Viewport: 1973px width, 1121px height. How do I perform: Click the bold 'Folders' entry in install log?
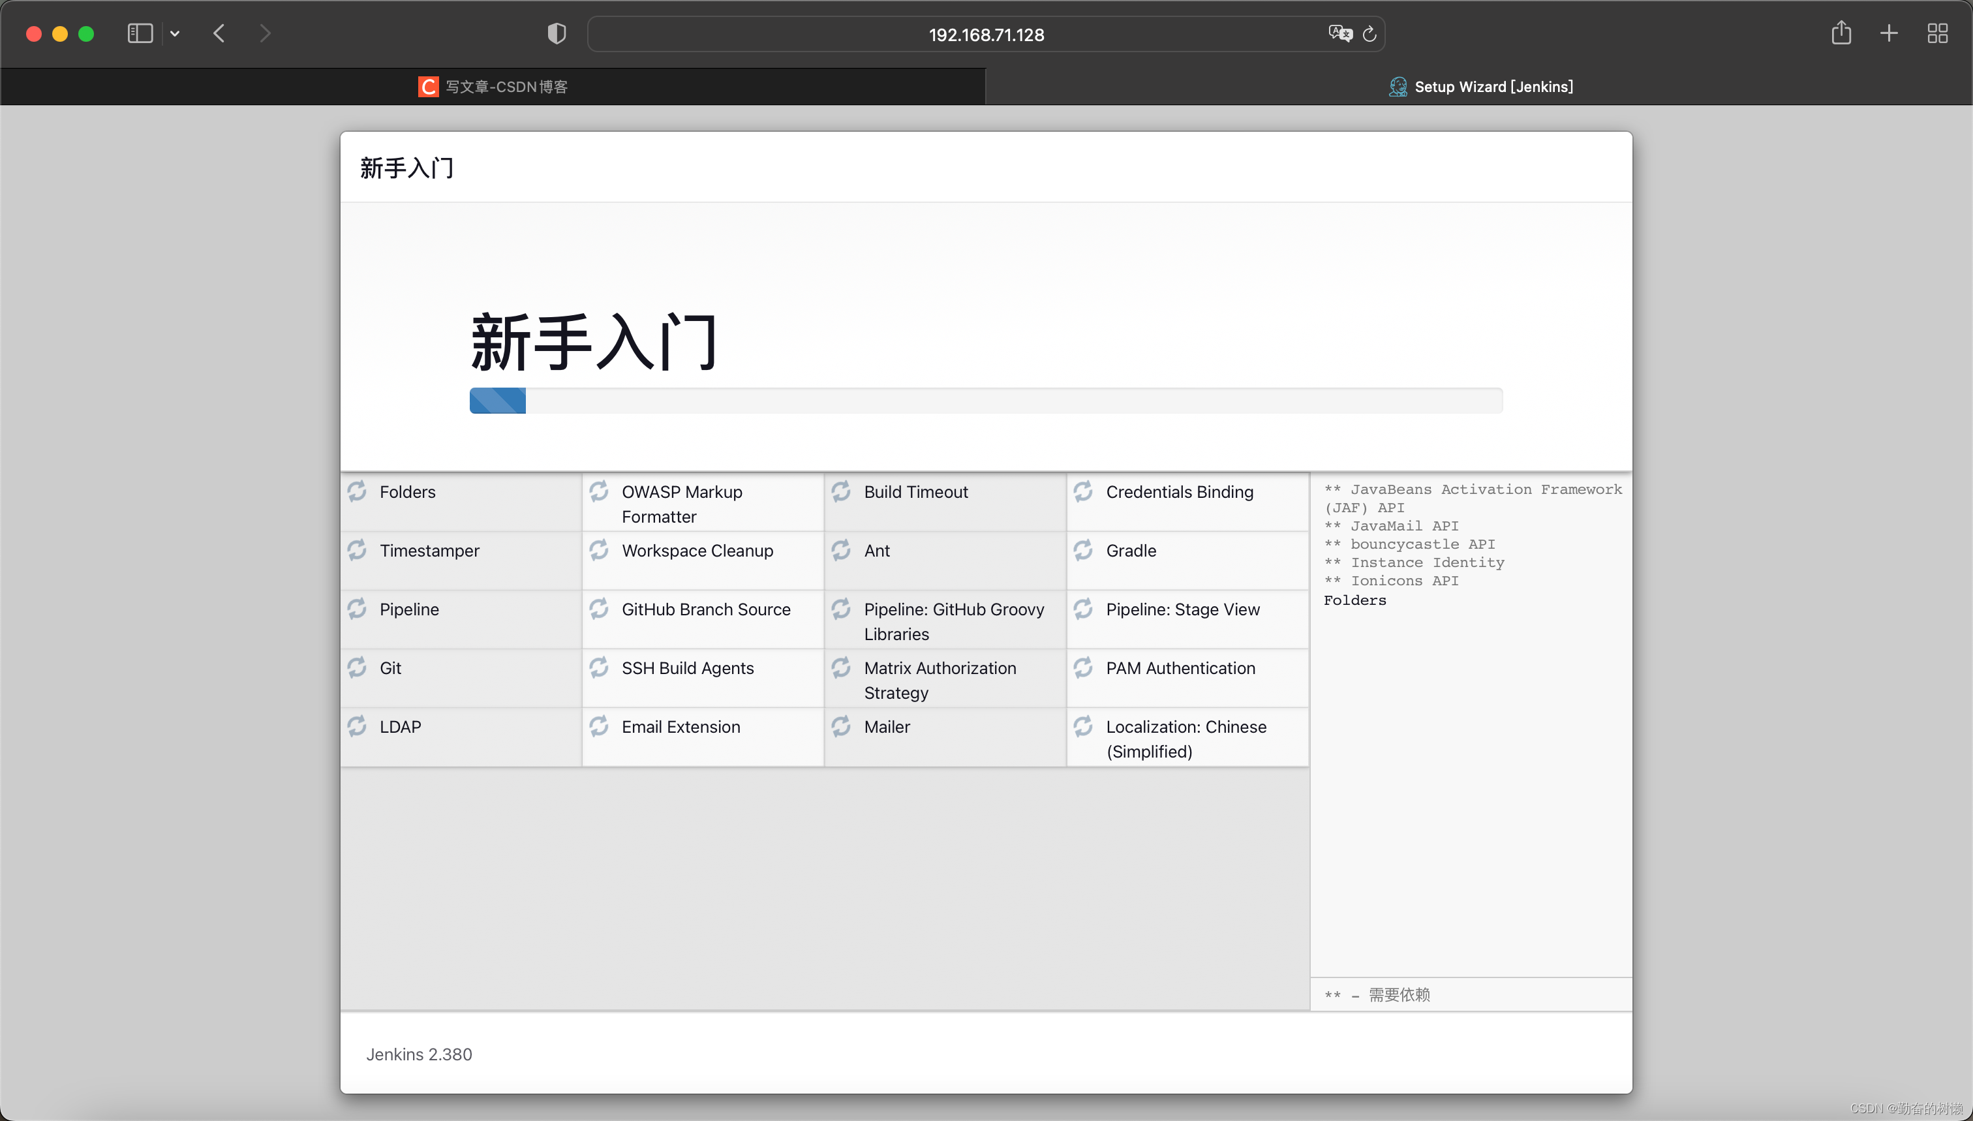pos(1355,600)
